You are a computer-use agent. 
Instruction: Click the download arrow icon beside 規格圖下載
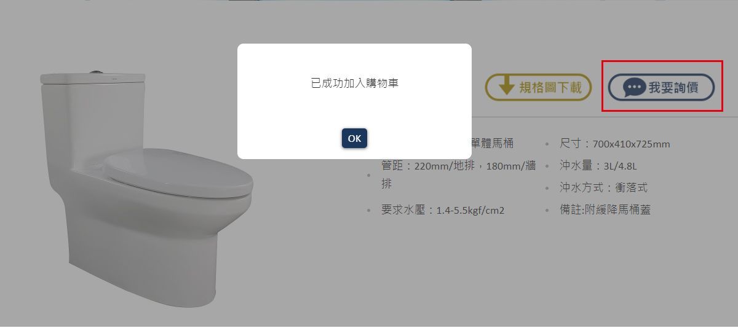(506, 87)
